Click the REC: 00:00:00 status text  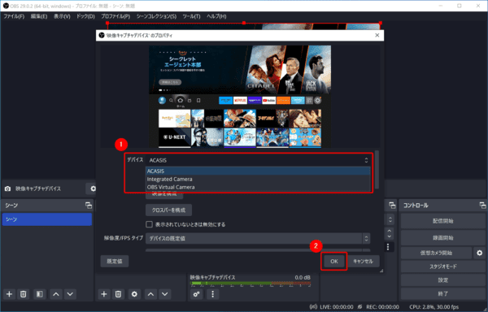(382, 307)
